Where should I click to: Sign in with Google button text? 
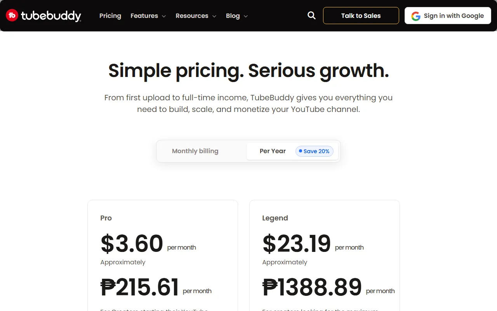click(x=454, y=16)
